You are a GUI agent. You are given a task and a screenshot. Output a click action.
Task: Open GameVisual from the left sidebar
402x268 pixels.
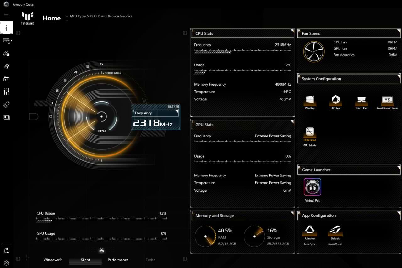(6, 66)
